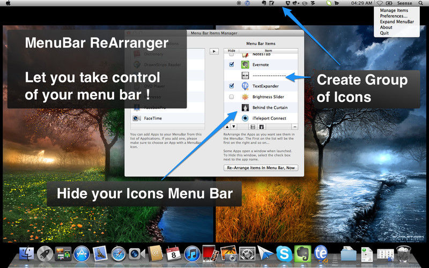Click the TextExpander icon in the items list
The width and height of the screenshot is (429, 268).
point(245,86)
